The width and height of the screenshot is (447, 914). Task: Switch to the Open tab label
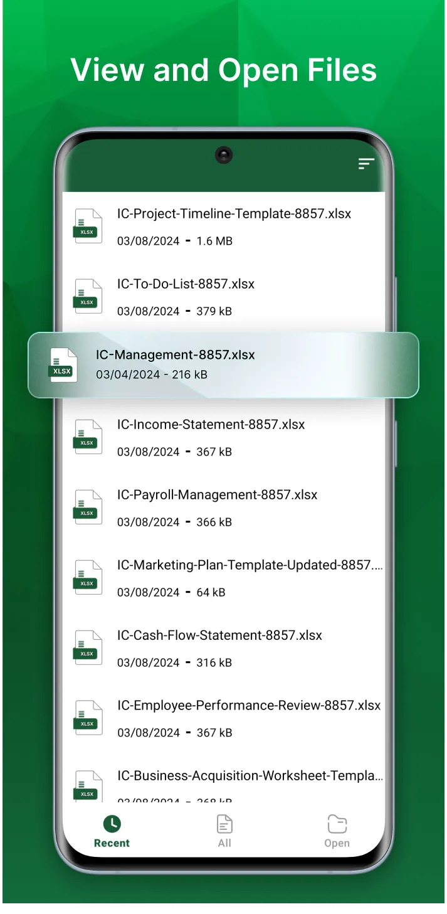[x=337, y=843]
